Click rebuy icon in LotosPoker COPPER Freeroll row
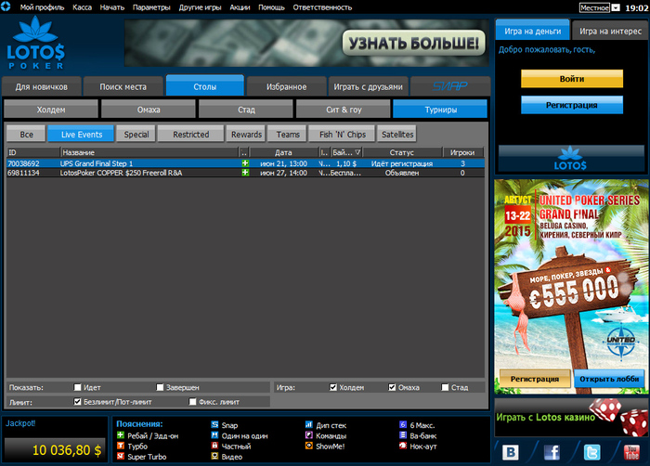The height and width of the screenshot is (466, 650). click(x=245, y=173)
